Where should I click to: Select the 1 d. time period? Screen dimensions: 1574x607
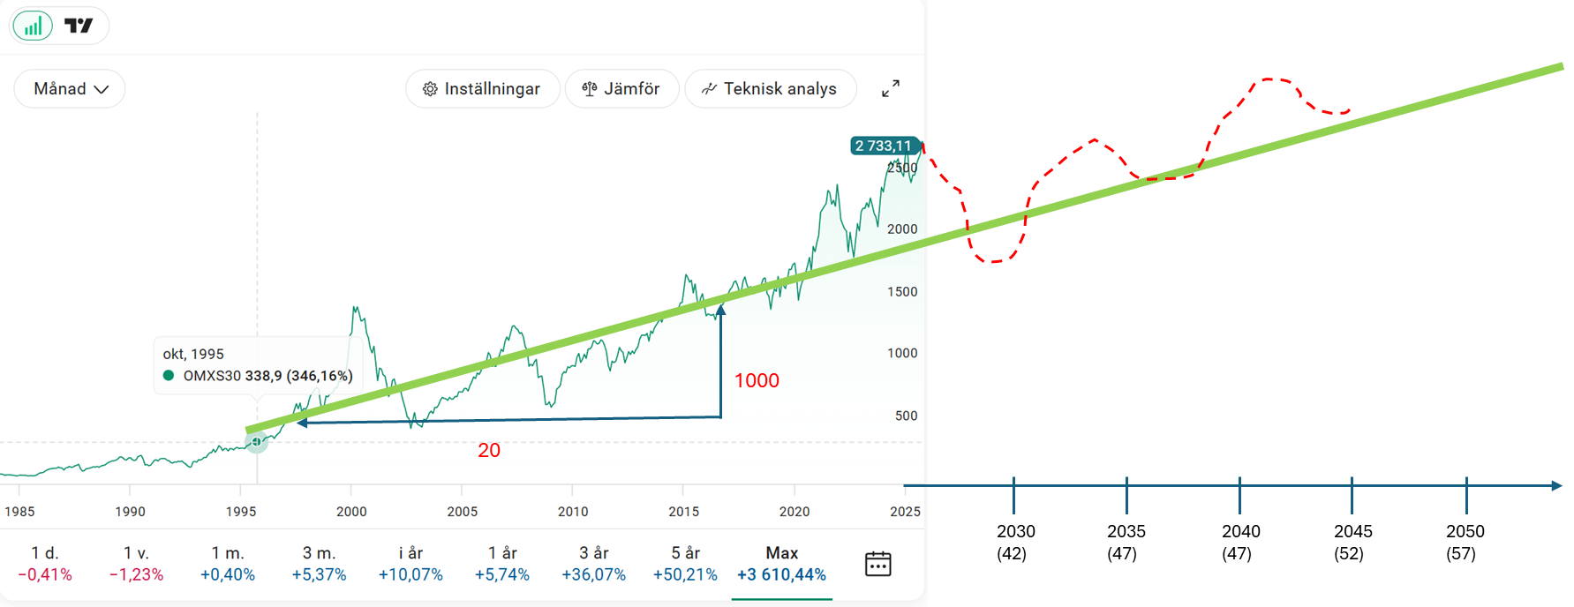pos(45,564)
